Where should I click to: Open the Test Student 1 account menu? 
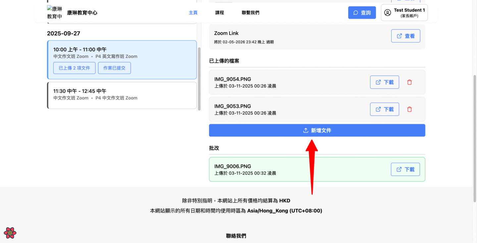click(404, 13)
